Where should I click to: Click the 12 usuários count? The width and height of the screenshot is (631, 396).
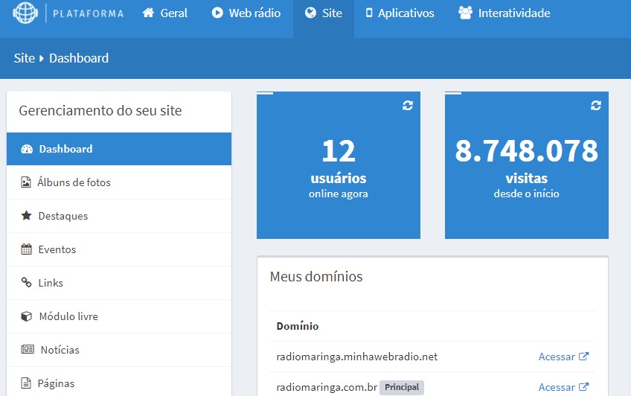click(339, 151)
